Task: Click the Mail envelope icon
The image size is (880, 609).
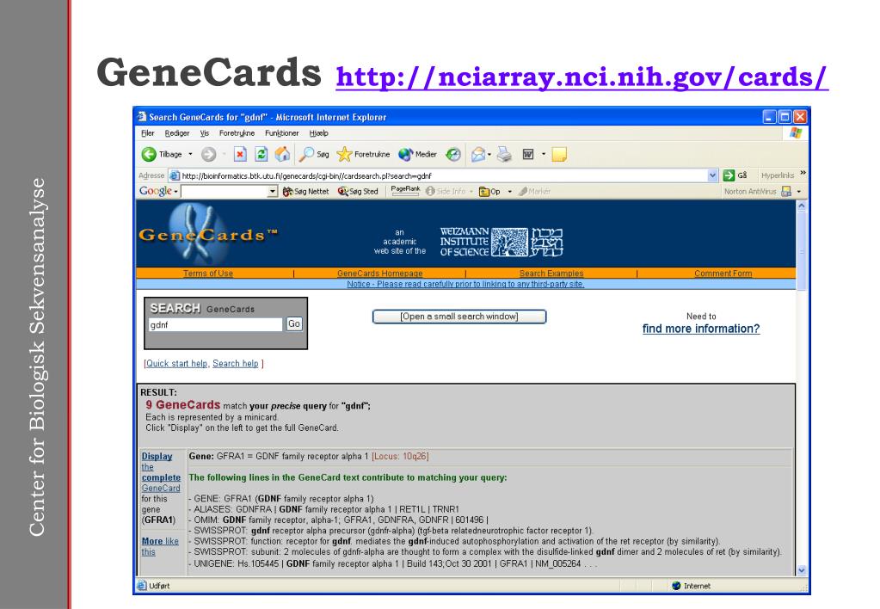Action: coord(478,154)
